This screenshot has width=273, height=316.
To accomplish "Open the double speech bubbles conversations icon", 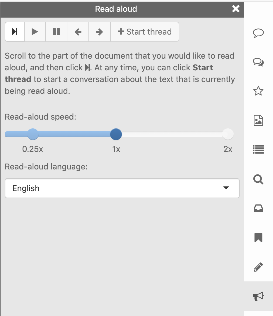I will click(258, 62).
